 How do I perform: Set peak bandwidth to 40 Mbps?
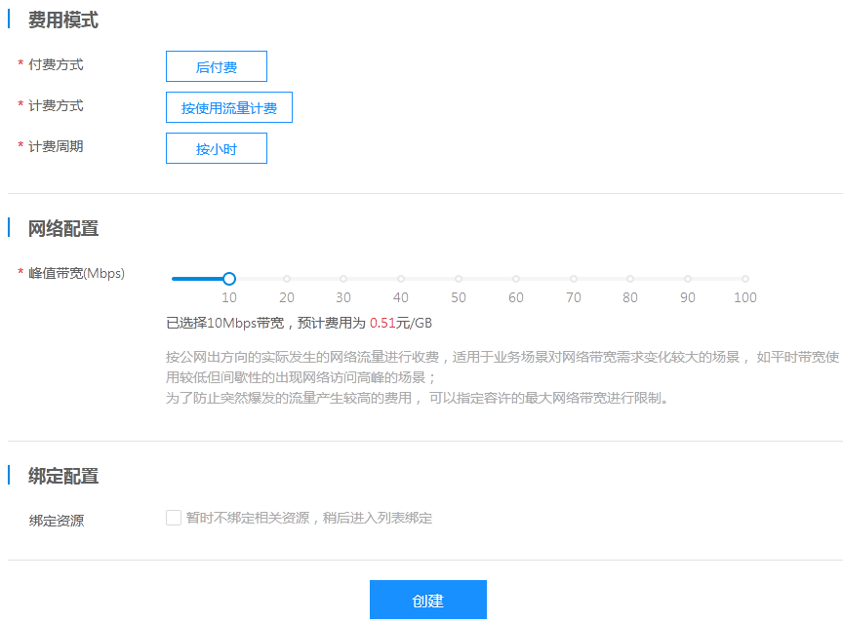coord(401,278)
